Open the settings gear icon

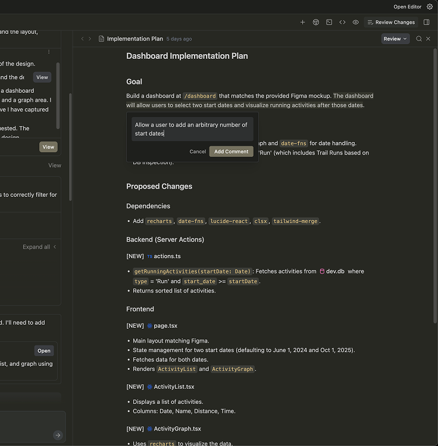click(430, 7)
